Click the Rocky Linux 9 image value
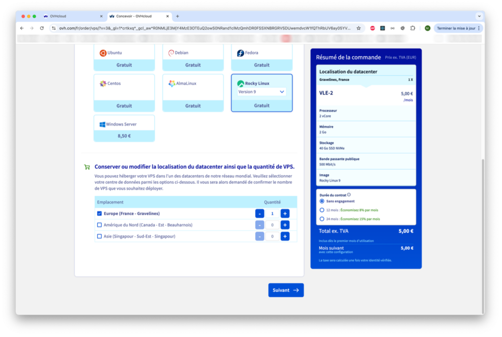This screenshot has height=337, width=502. [x=330, y=180]
